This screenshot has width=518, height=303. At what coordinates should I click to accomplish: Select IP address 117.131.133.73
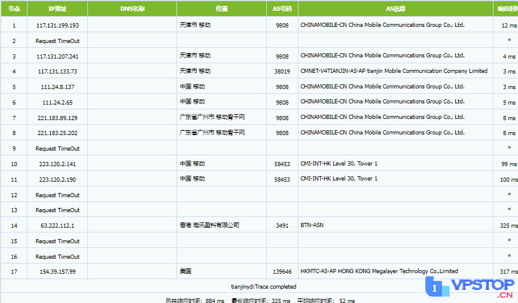[57, 71]
